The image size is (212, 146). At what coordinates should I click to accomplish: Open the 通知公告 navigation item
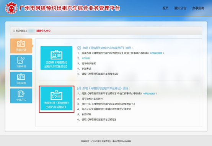180,8
